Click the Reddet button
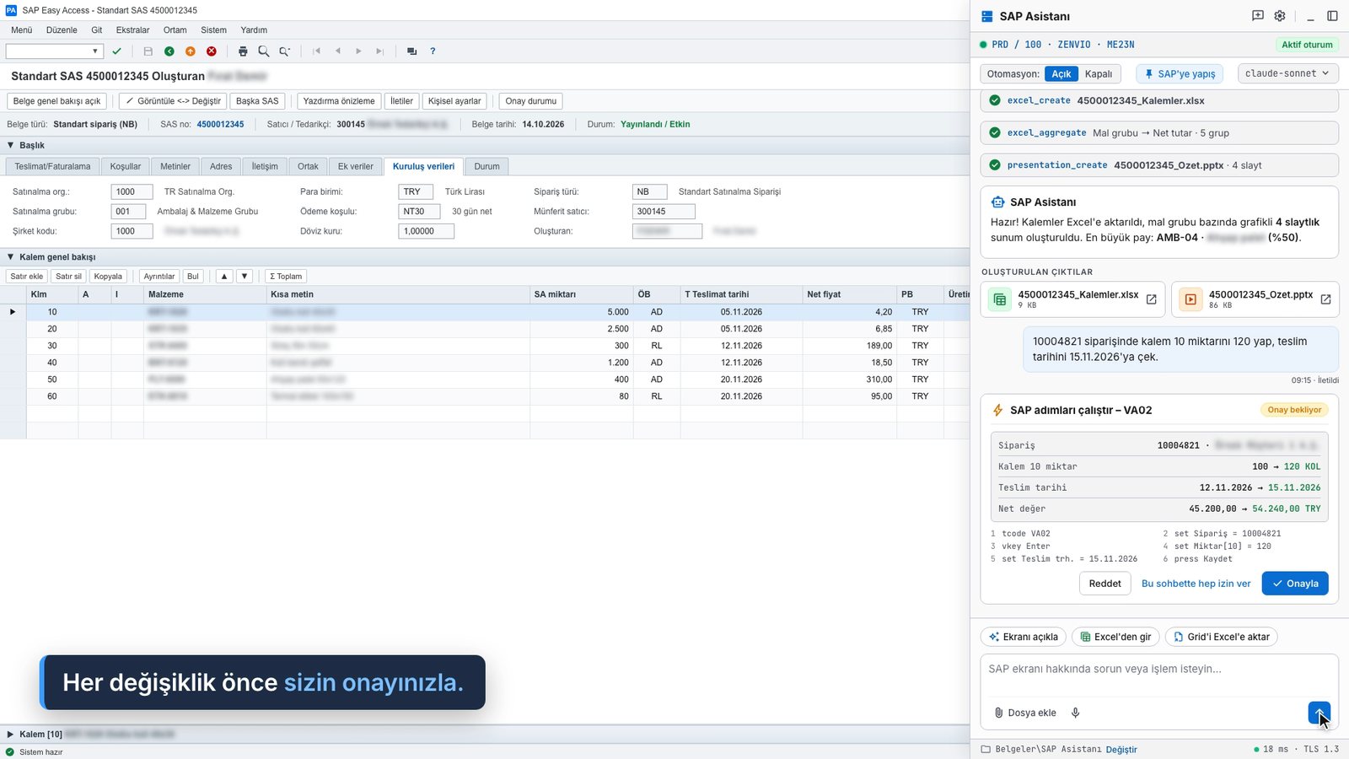Viewport: 1349px width, 759px height. pyautogui.click(x=1104, y=584)
